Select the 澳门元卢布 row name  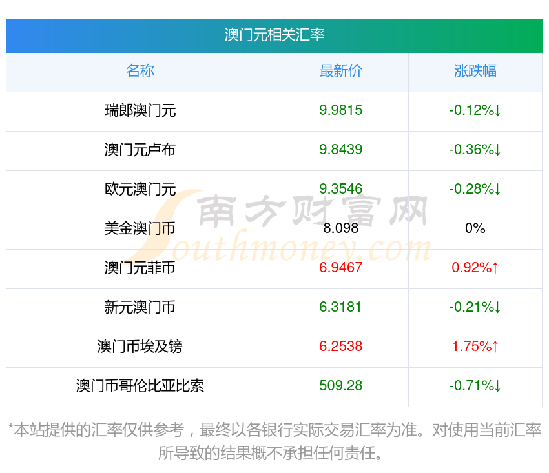(x=140, y=150)
